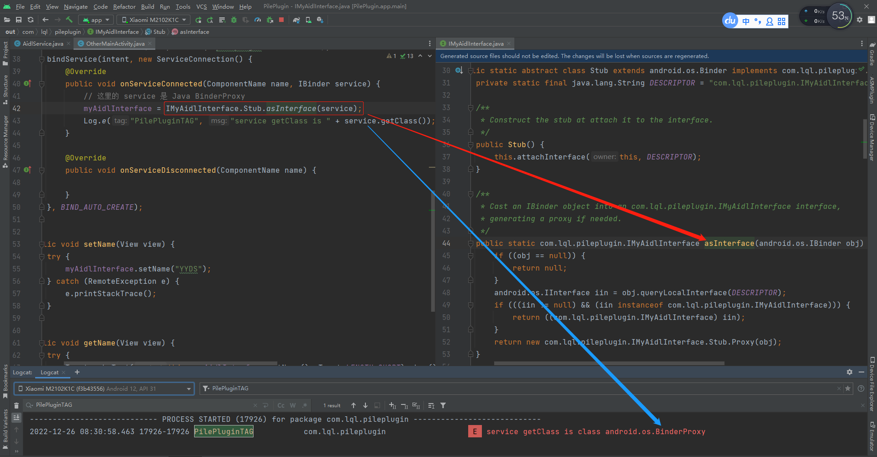
Task: Open the Stub breadcrumb link
Action: [158, 32]
